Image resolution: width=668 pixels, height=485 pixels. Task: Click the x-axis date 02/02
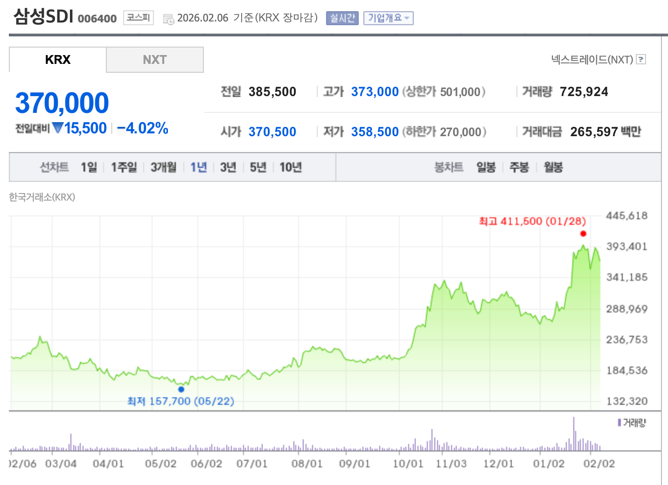(x=599, y=464)
